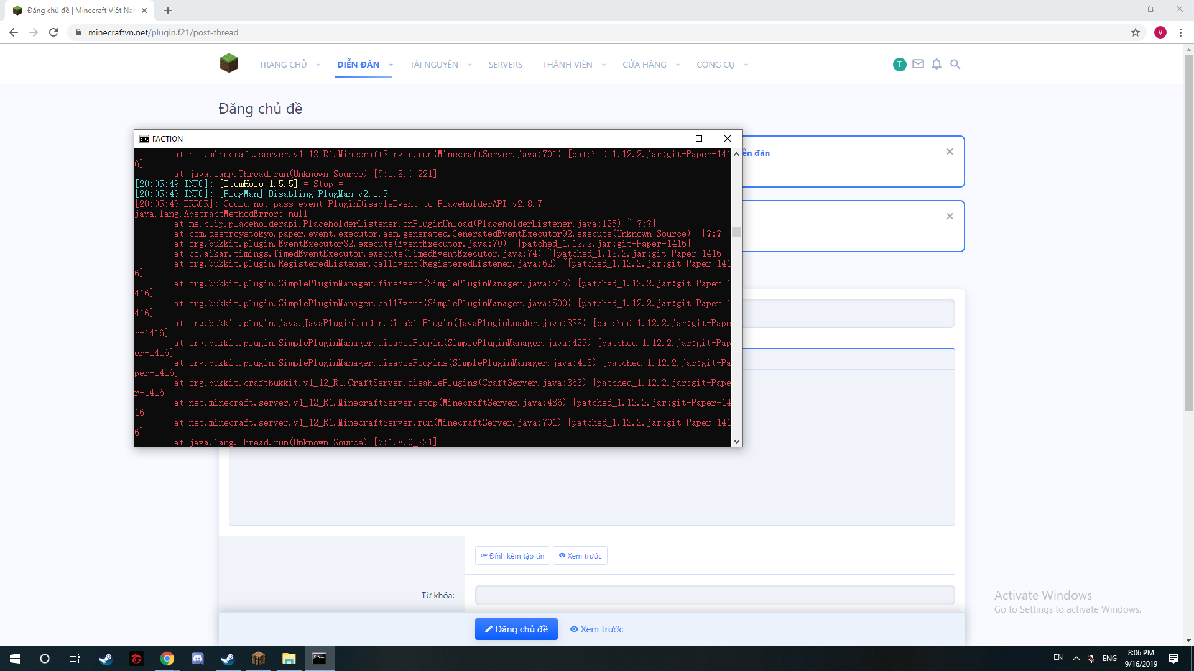The width and height of the screenshot is (1194, 671).
Task: Click the Từ khóa input field
Action: click(715, 595)
